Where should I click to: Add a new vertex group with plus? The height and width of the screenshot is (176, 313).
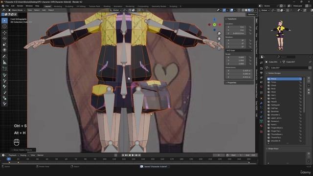click(x=309, y=78)
